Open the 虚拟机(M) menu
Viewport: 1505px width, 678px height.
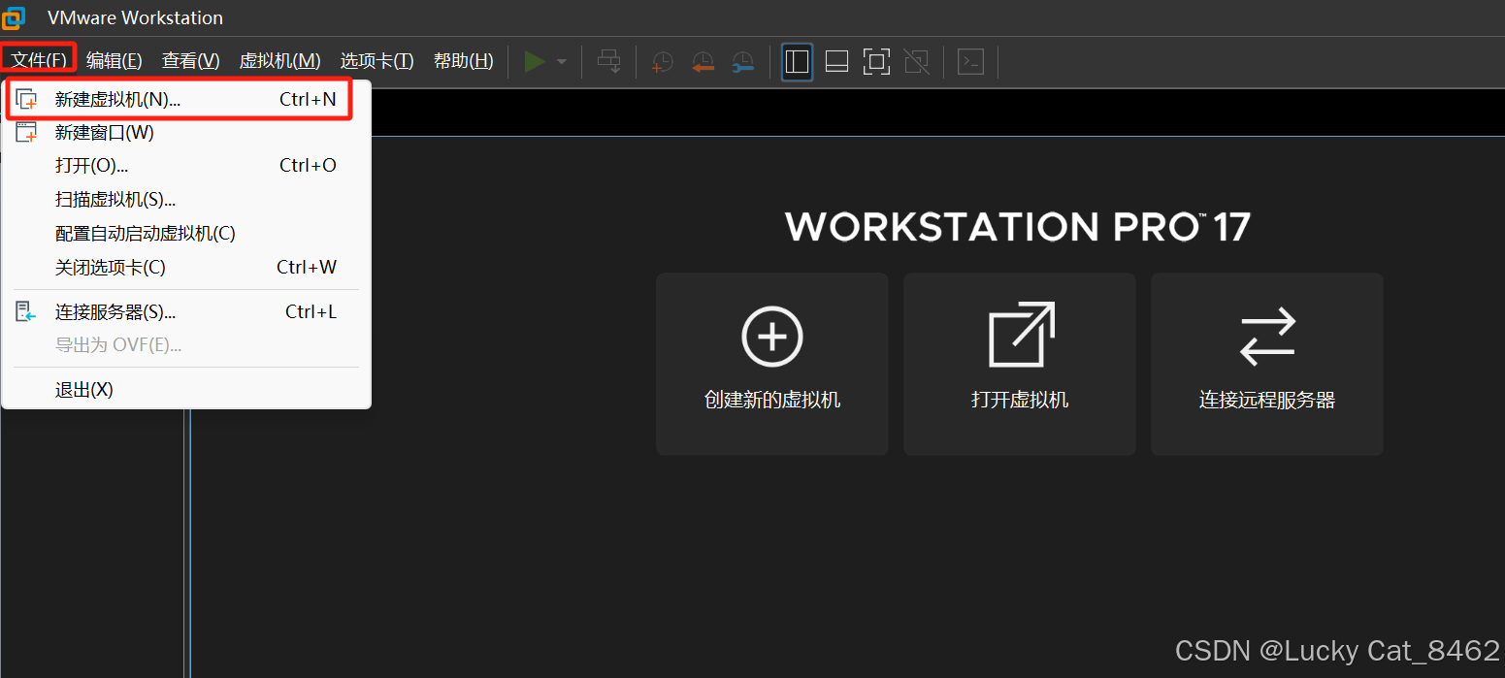click(279, 61)
